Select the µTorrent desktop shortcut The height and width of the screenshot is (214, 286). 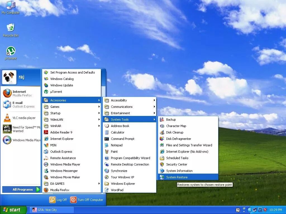pyautogui.click(x=11, y=53)
